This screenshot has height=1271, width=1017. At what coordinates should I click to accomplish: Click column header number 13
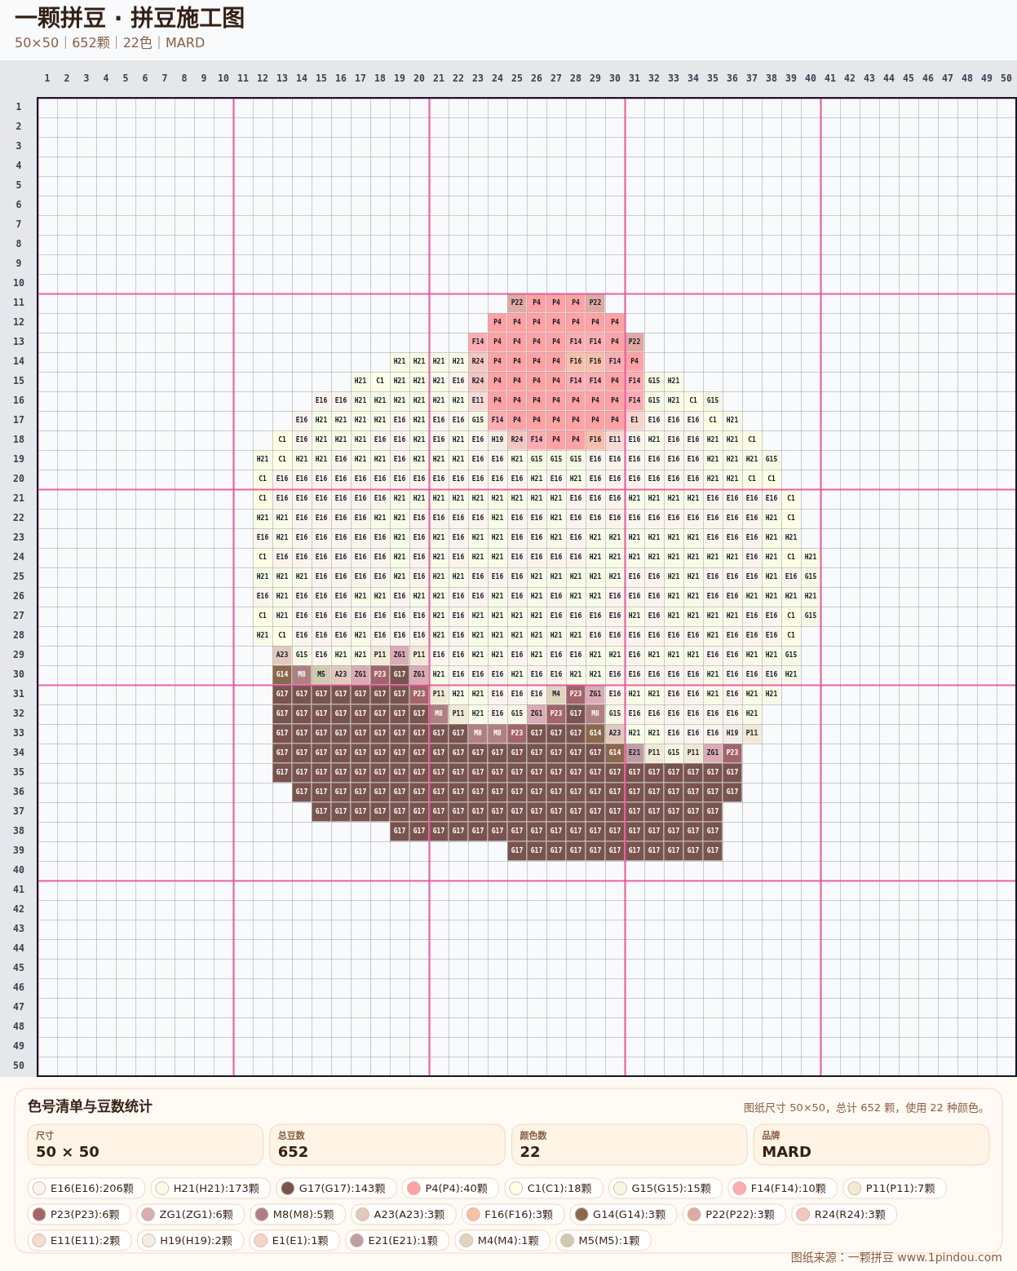282,78
